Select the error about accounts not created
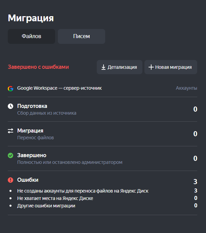206x233 pixels. pos(83,191)
